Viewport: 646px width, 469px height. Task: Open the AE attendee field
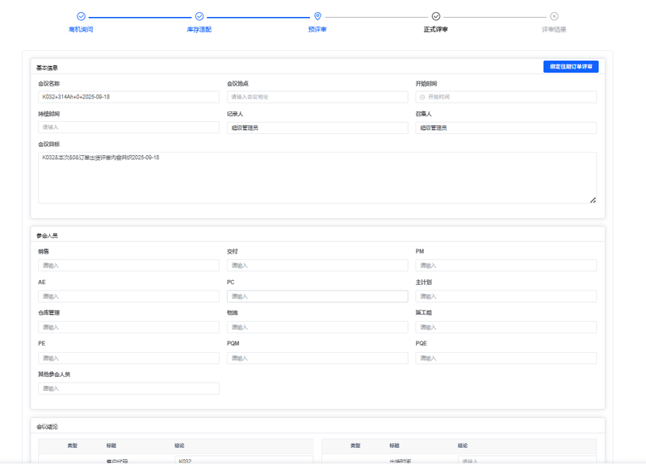(x=128, y=296)
